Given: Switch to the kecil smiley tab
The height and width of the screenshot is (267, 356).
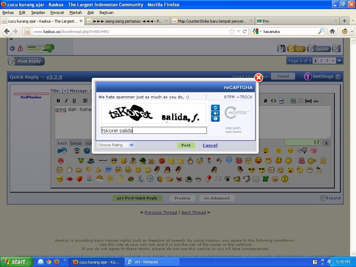Looking at the screenshot, I should click(x=62, y=143).
